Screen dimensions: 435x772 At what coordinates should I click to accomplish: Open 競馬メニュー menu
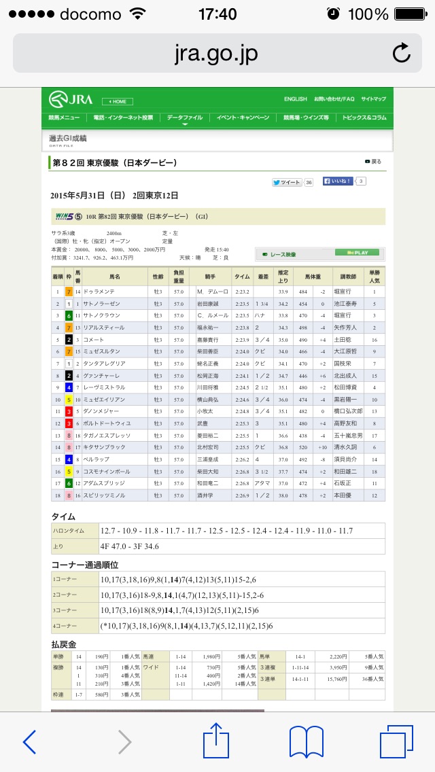(x=64, y=118)
